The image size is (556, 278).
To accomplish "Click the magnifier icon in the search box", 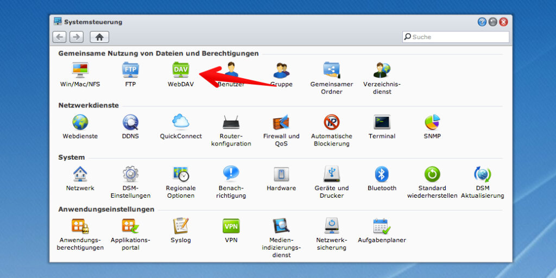I will [x=408, y=36].
